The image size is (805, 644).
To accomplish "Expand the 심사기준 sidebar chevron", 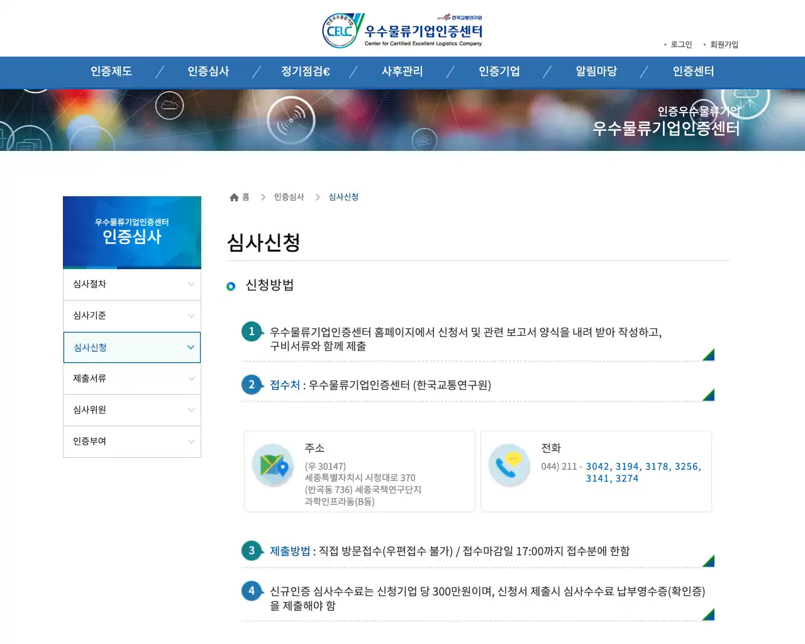I will (x=191, y=316).
